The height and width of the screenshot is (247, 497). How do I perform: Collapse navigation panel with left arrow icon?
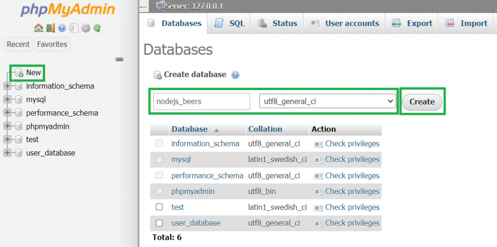(143, 7)
